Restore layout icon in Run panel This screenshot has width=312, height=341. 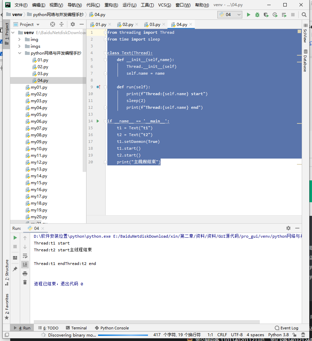(15, 258)
